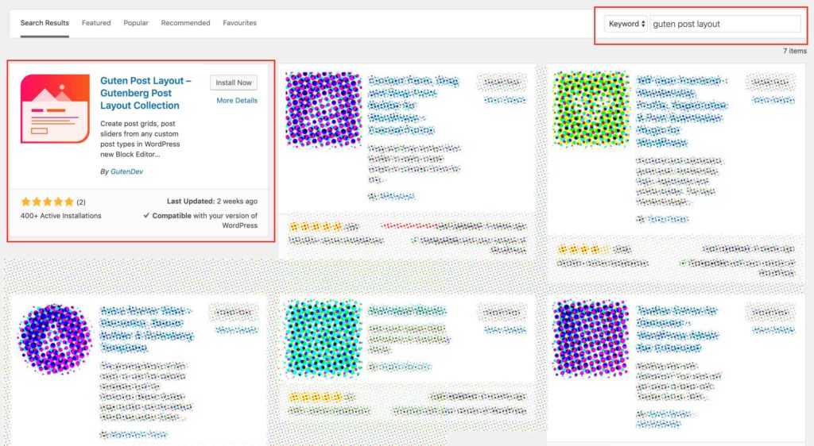Open the Favourites tab
Screen dimensions: 814x446
point(240,23)
